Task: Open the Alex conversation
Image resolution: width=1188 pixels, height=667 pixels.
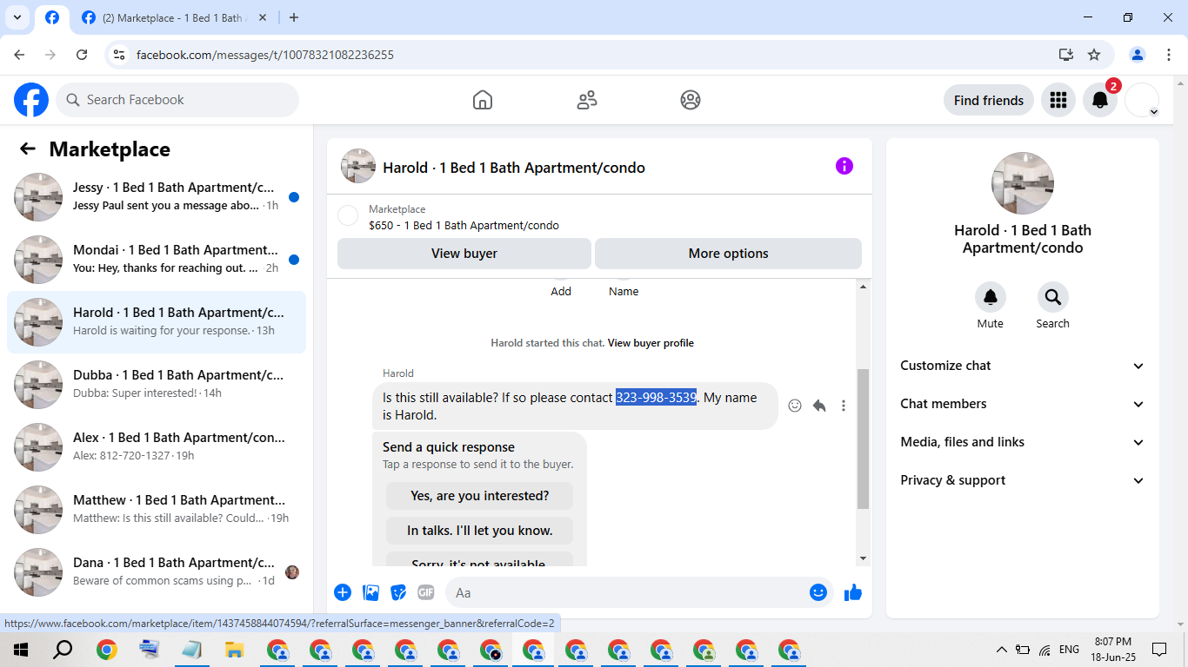Action: (x=157, y=447)
